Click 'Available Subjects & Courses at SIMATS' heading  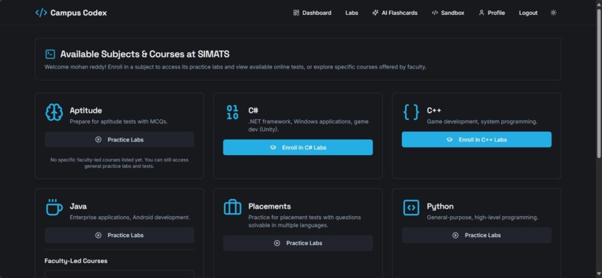coord(145,54)
